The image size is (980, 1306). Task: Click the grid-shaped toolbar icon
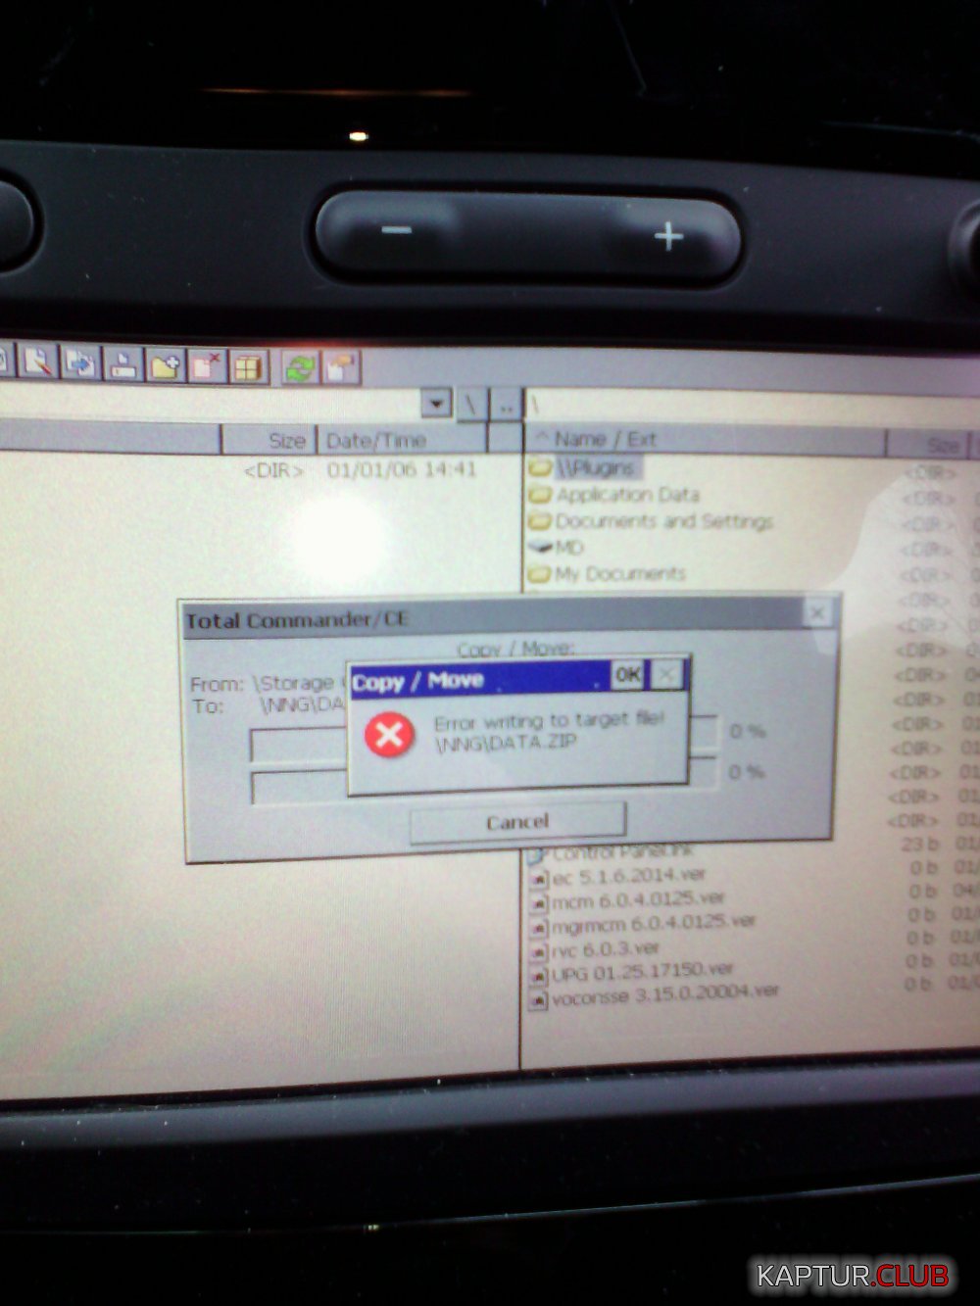pos(249,367)
